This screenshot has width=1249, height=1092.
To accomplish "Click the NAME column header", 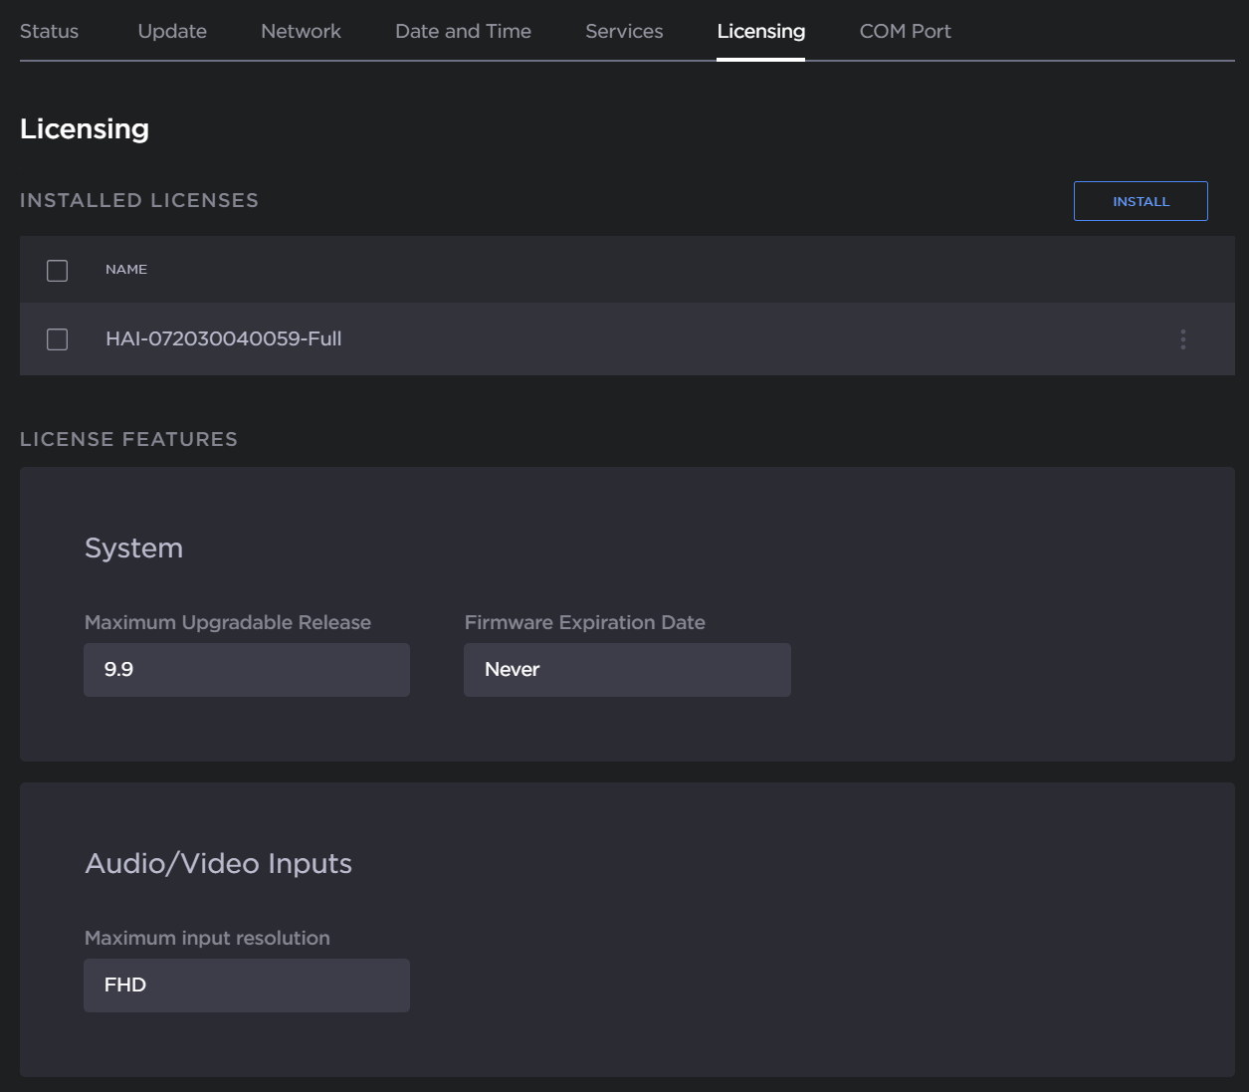I will pos(126,270).
